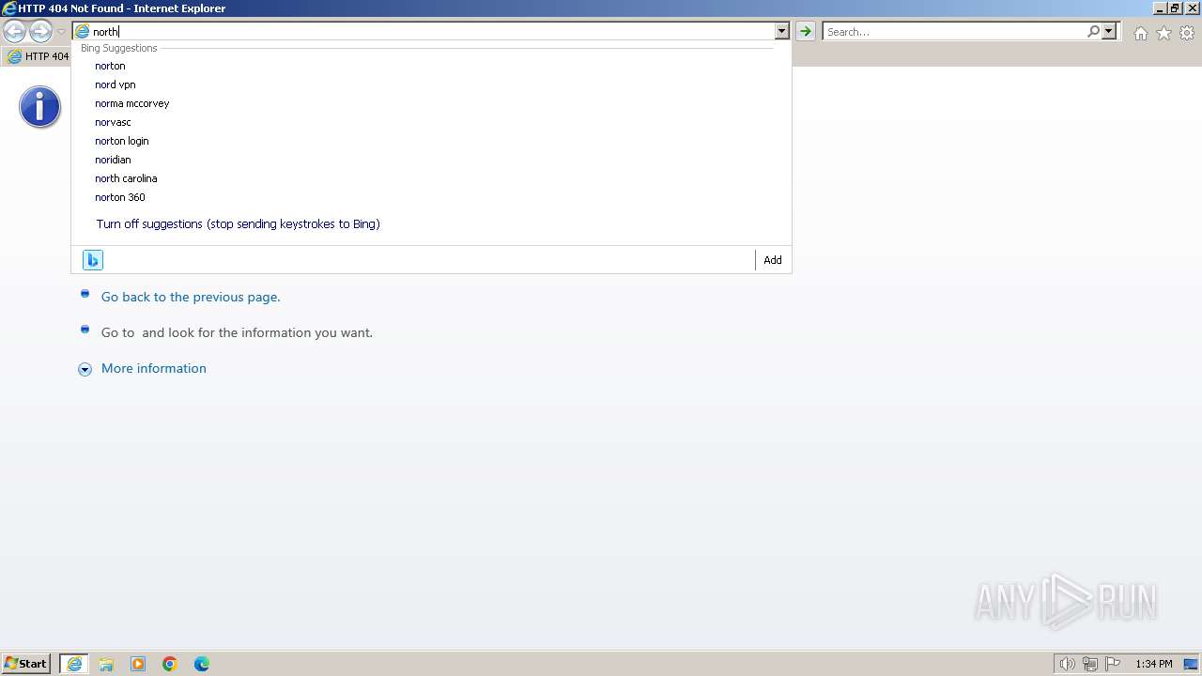
Task: Choose the 'north carolina' suggestion
Action: pyautogui.click(x=431, y=178)
